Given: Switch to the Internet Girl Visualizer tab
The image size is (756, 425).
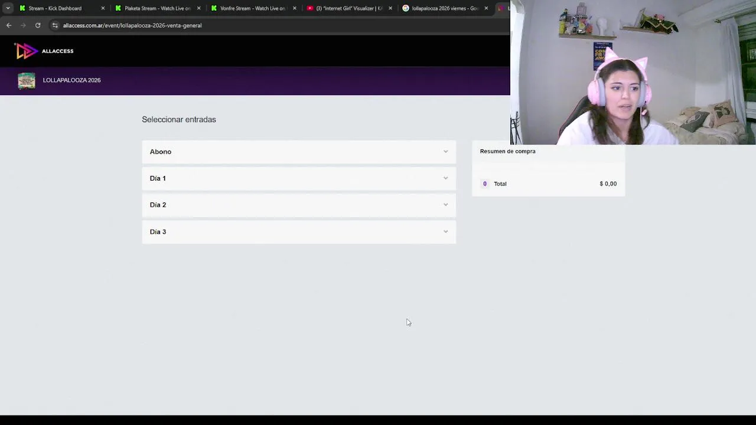Looking at the screenshot, I should coord(348,8).
